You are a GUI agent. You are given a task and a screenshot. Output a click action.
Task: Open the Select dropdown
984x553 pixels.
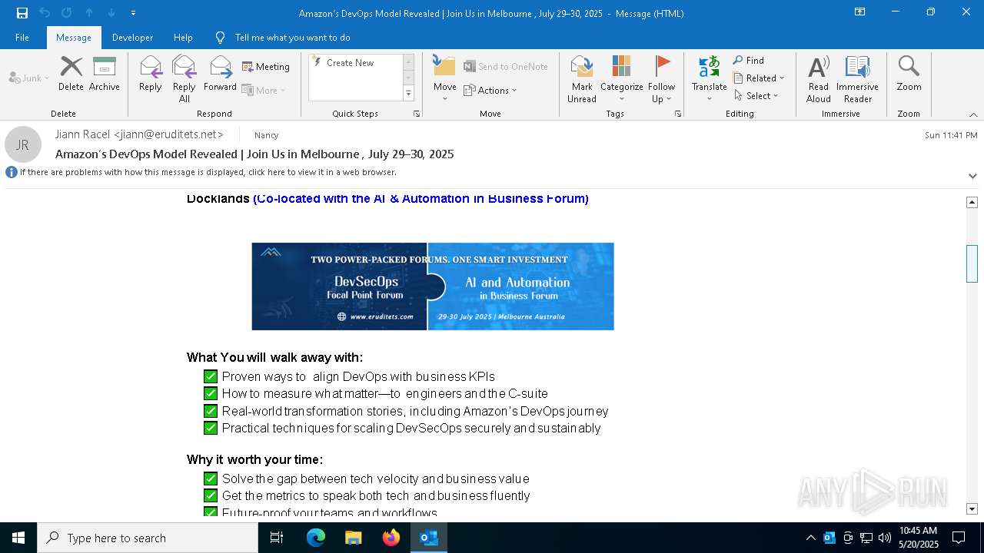(756, 96)
